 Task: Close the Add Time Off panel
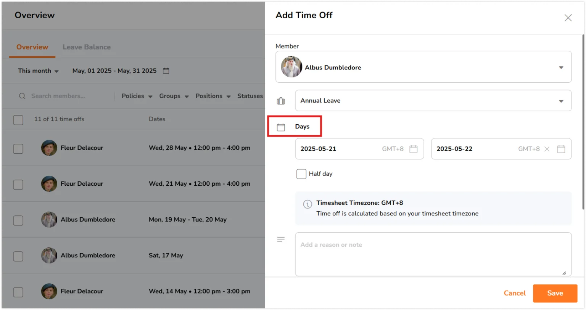coord(568,18)
